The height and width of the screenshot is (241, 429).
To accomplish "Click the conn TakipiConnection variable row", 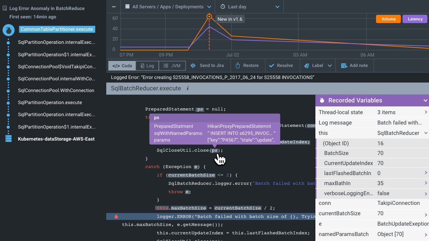I will 372,203.
